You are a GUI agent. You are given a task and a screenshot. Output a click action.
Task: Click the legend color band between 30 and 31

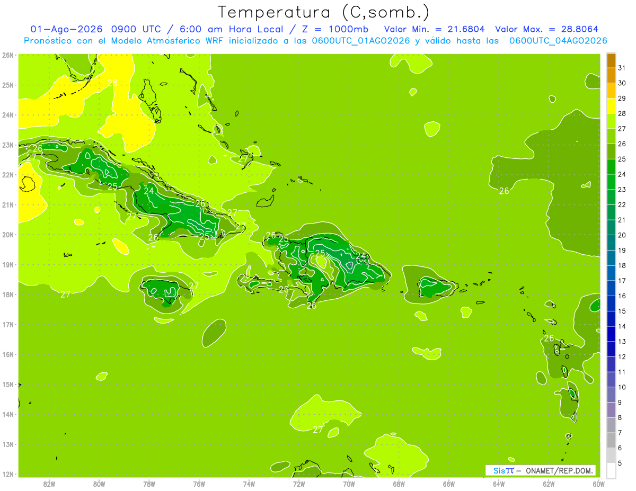[x=611, y=76]
